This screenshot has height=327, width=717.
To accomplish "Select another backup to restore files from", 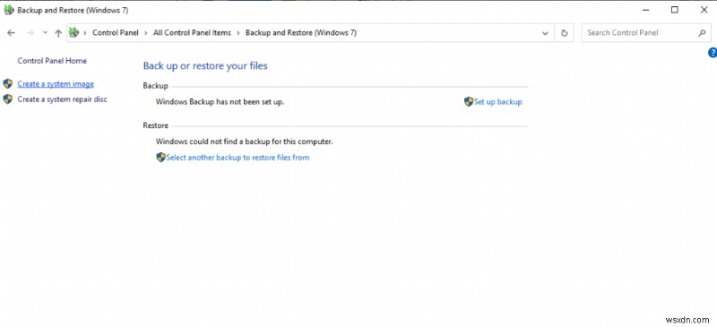I will [238, 158].
